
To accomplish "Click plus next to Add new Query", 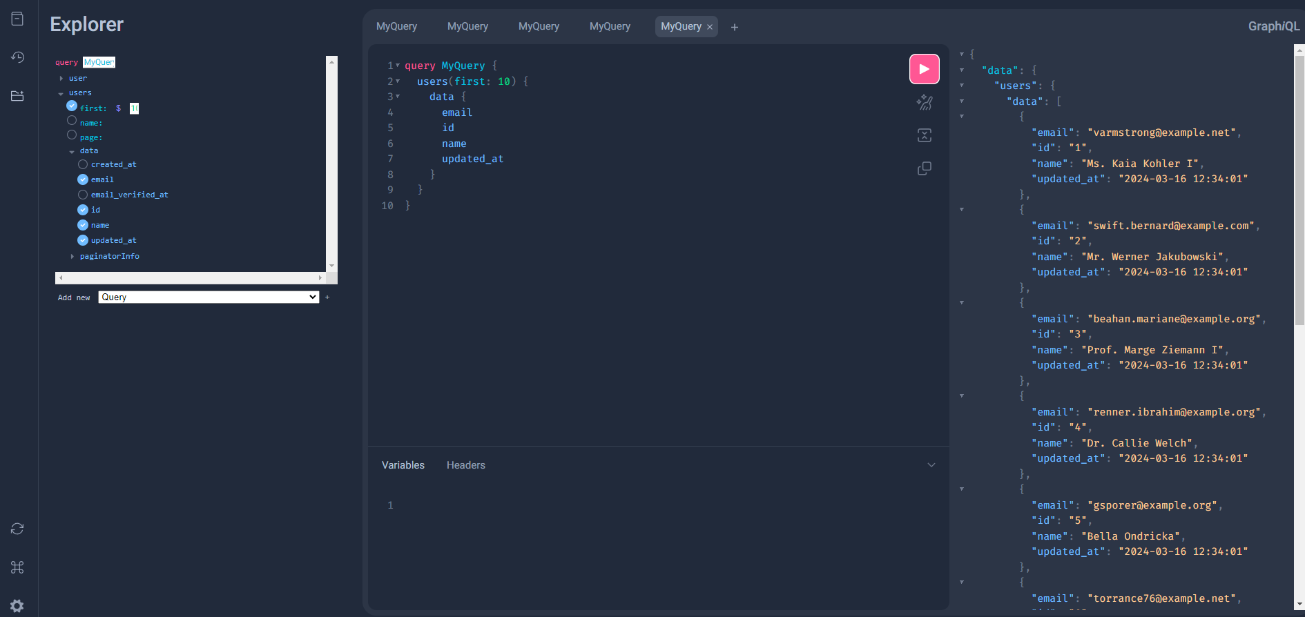I will (x=327, y=297).
